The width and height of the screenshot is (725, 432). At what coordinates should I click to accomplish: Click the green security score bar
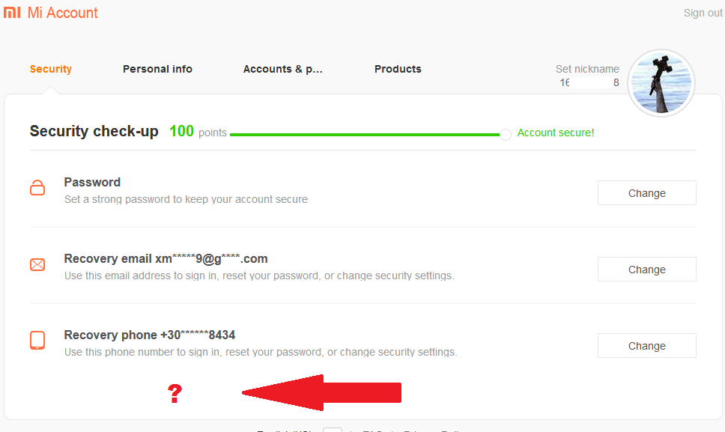point(364,135)
